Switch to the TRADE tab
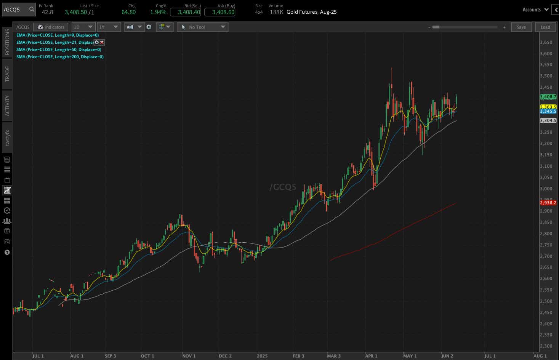This screenshot has width=559, height=360. coord(7,73)
